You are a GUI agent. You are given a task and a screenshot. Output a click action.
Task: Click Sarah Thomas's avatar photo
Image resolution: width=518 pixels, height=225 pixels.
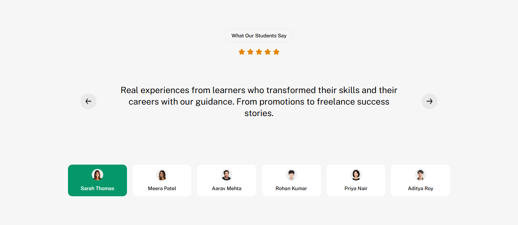point(97,175)
